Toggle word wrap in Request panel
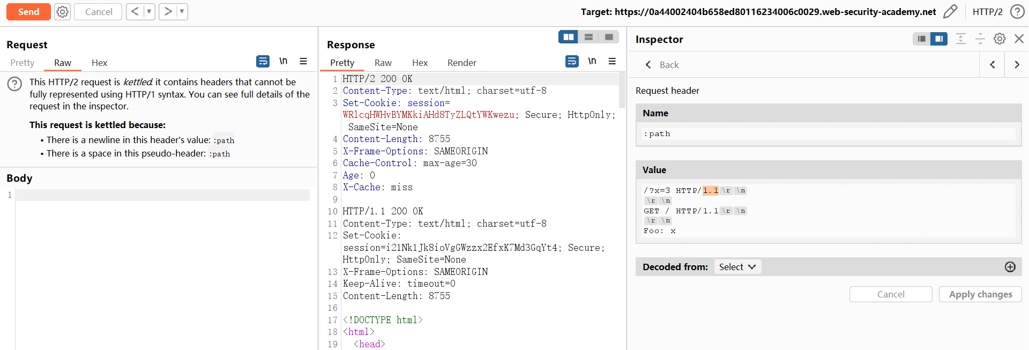 pos(263,62)
